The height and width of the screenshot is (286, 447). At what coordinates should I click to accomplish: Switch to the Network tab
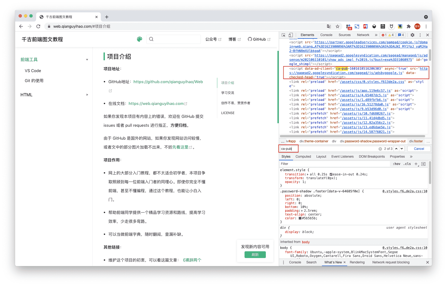tap(363, 35)
